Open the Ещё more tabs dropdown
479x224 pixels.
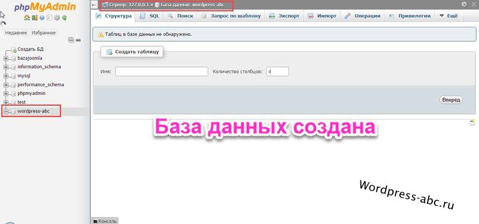click(448, 16)
